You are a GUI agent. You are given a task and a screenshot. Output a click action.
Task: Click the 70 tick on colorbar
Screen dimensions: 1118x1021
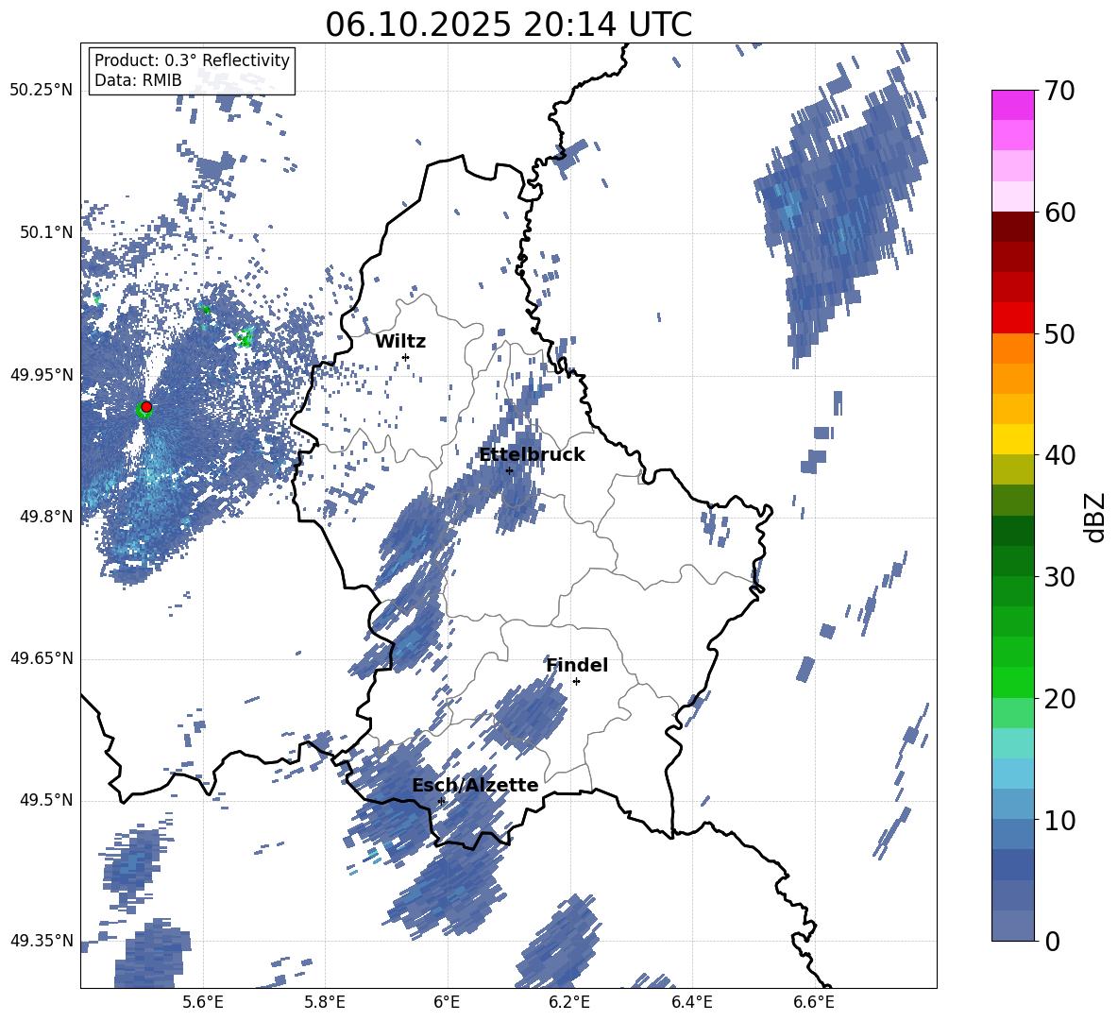tap(1059, 91)
